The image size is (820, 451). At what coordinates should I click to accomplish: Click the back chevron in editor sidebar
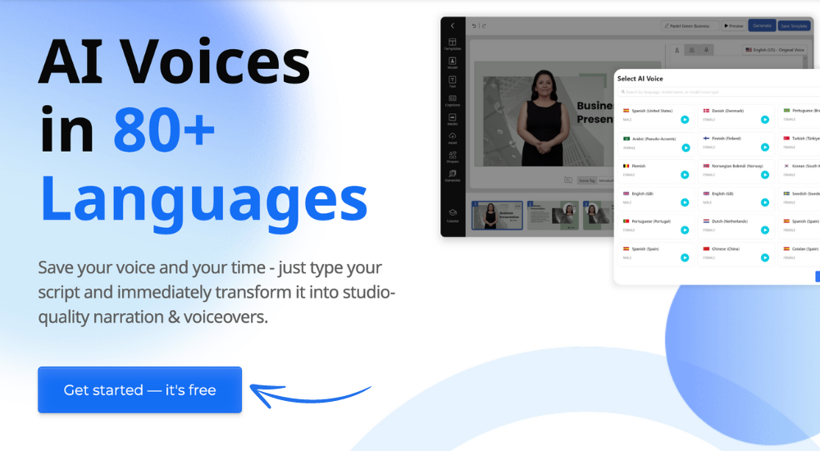(453, 25)
